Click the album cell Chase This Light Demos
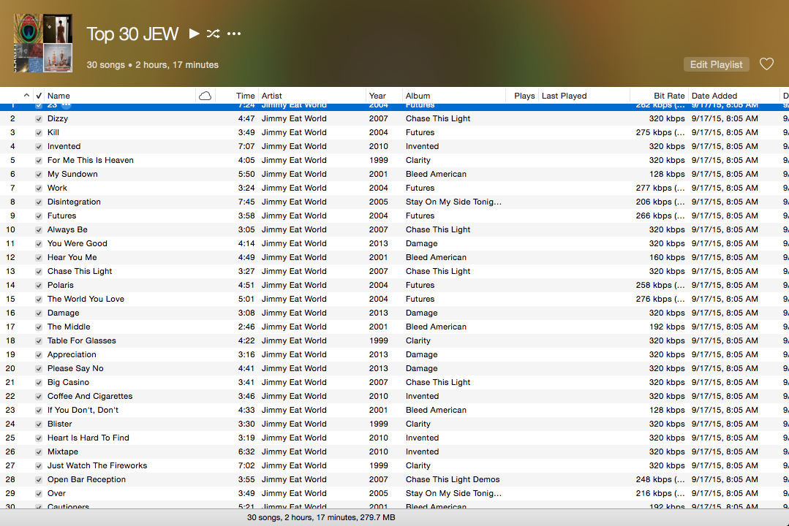 click(453, 479)
